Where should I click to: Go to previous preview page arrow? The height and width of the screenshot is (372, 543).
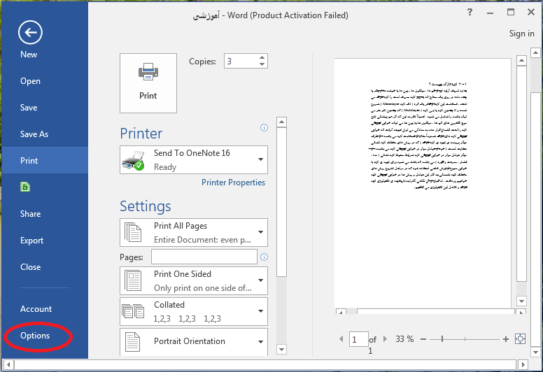click(341, 338)
